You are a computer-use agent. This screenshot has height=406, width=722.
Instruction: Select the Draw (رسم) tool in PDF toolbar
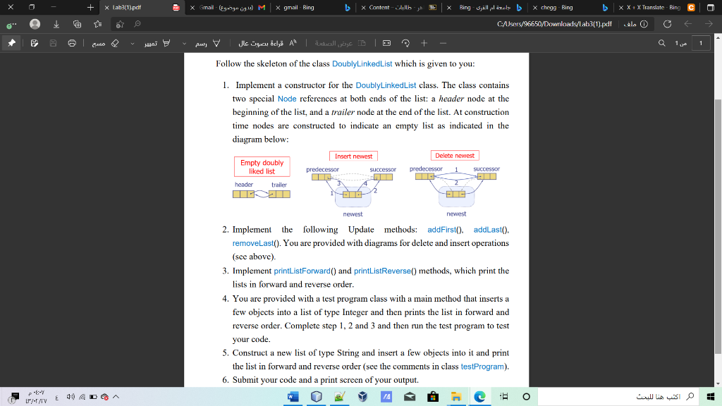(208, 43)
